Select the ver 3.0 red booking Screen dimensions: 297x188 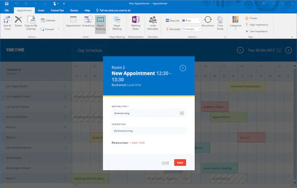click(x=251, y=137)
